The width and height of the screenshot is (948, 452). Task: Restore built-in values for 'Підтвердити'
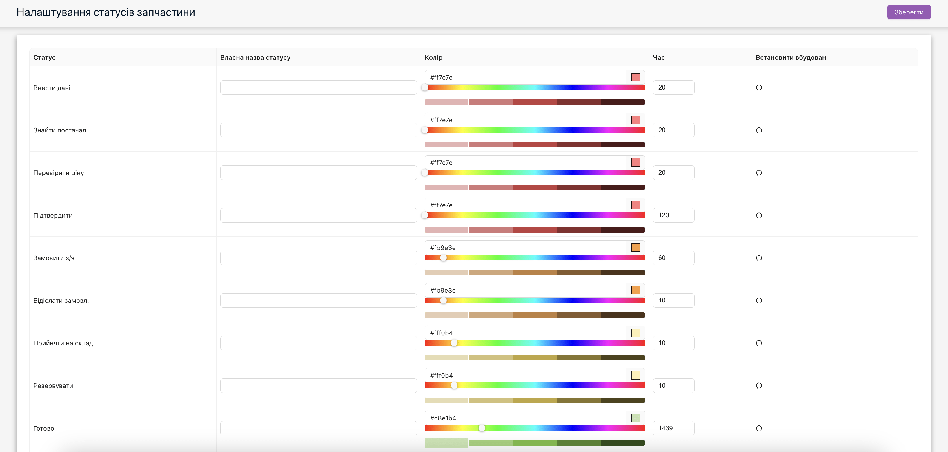[x=758, y=216]
